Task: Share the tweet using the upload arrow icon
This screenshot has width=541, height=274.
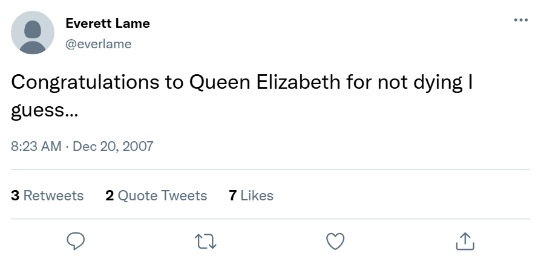Action: pyautogui.click(x=464, y=241)
